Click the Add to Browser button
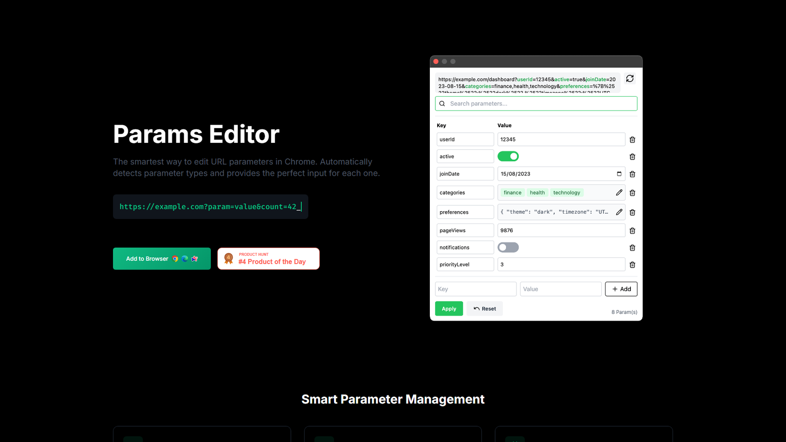 pyautogui.click(x=162, y=258)
